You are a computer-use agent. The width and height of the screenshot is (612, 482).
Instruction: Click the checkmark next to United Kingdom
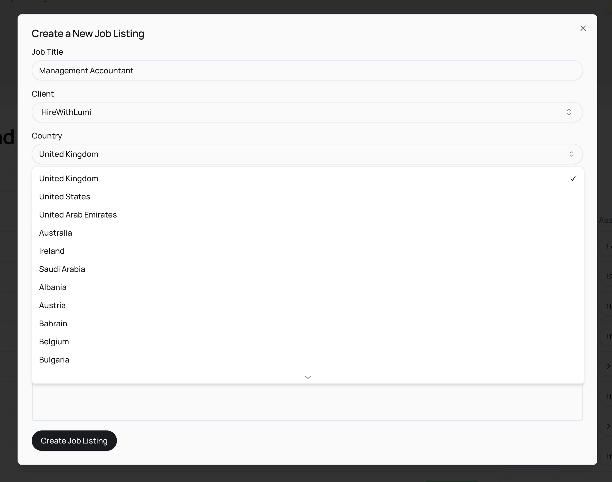tap(573, 178)
